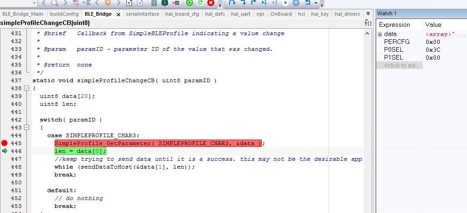Image resolution: width=467 pixels, height=213 pixels.
Task: Switch to the hci tab
Action: pyautogui.click(x=301, y=14)
